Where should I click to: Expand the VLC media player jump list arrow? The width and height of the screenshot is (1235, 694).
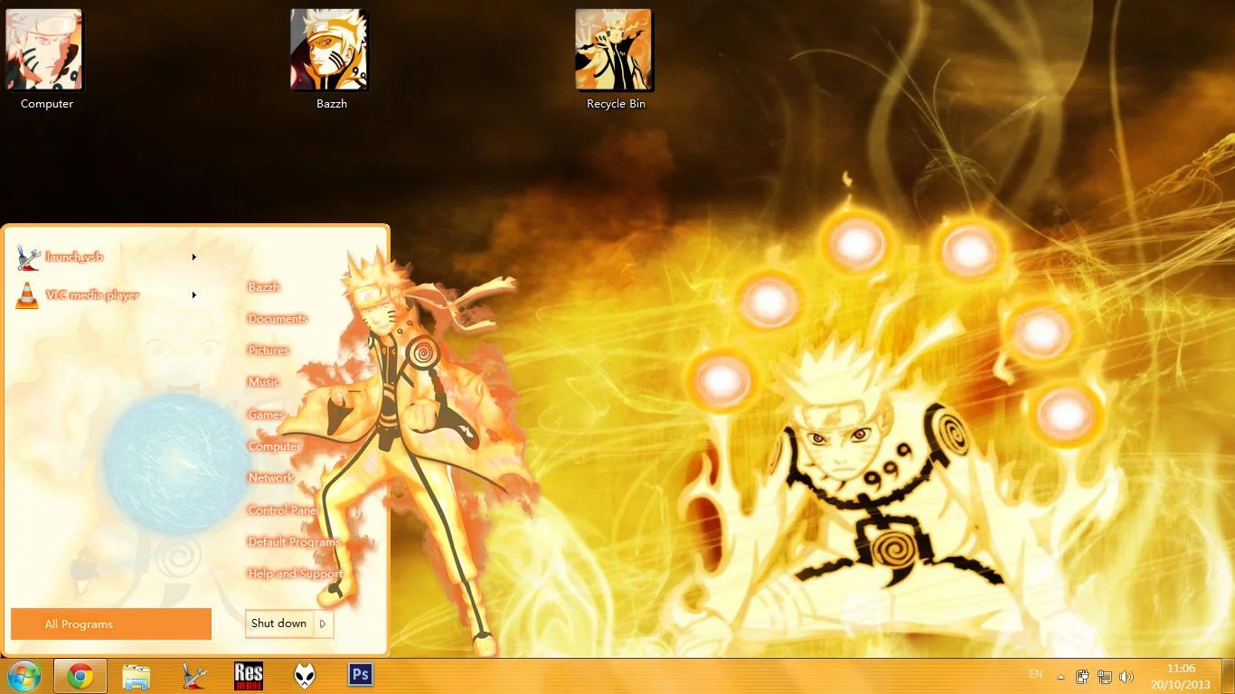(x=194, y=295)
